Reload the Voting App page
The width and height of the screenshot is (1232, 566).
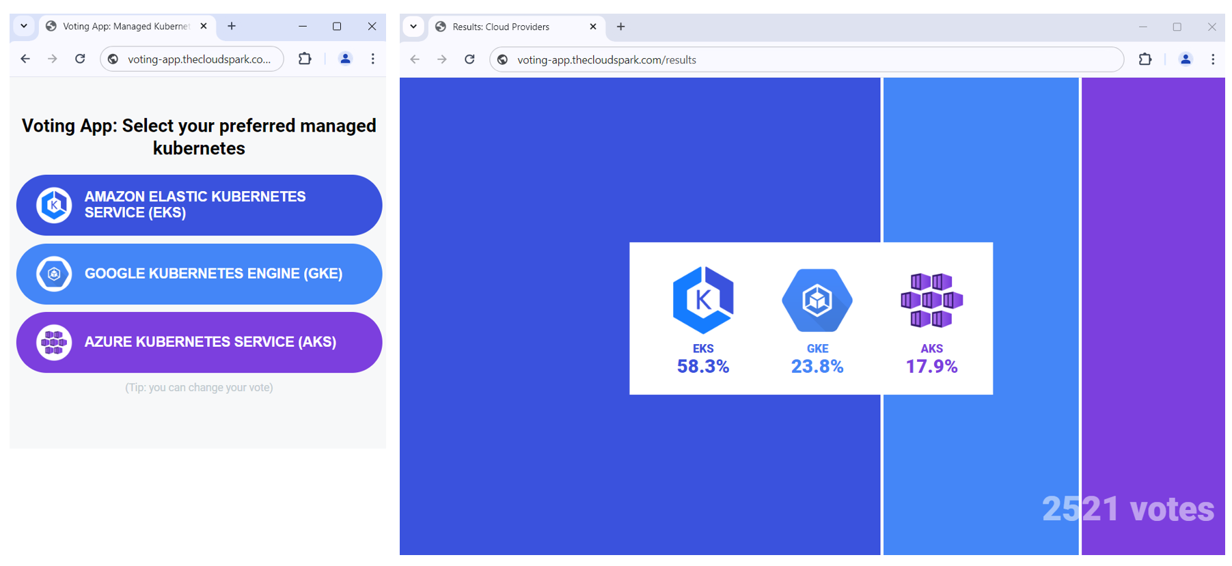tap(80, 59)
